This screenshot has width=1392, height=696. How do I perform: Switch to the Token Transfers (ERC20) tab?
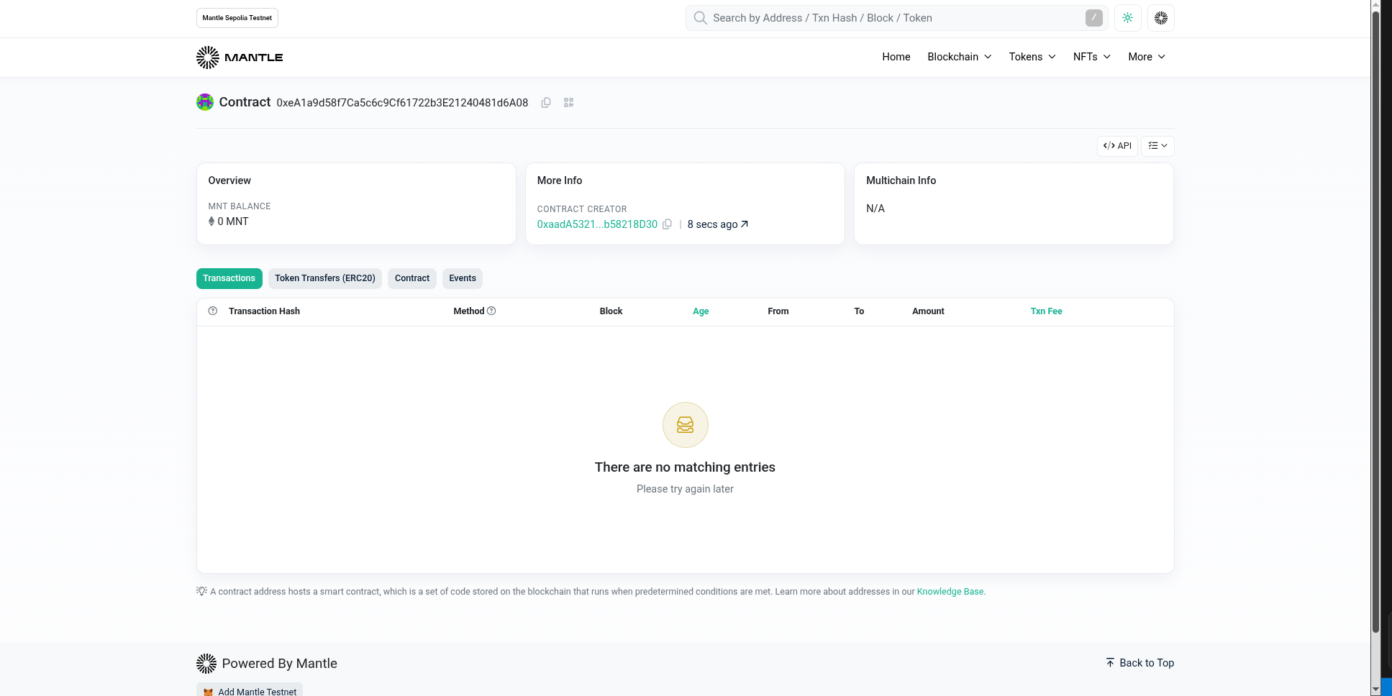tap(325, 278)
